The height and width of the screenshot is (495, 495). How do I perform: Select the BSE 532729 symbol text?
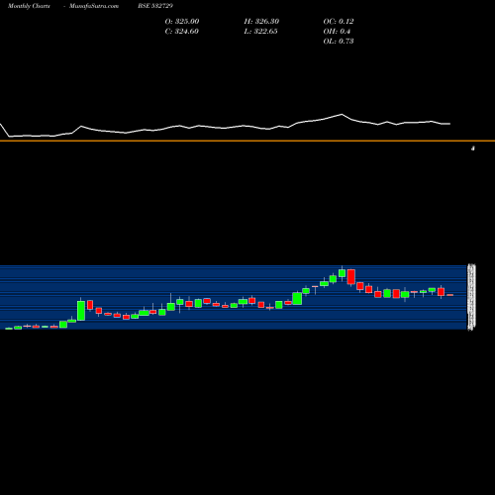coord(155,6)
